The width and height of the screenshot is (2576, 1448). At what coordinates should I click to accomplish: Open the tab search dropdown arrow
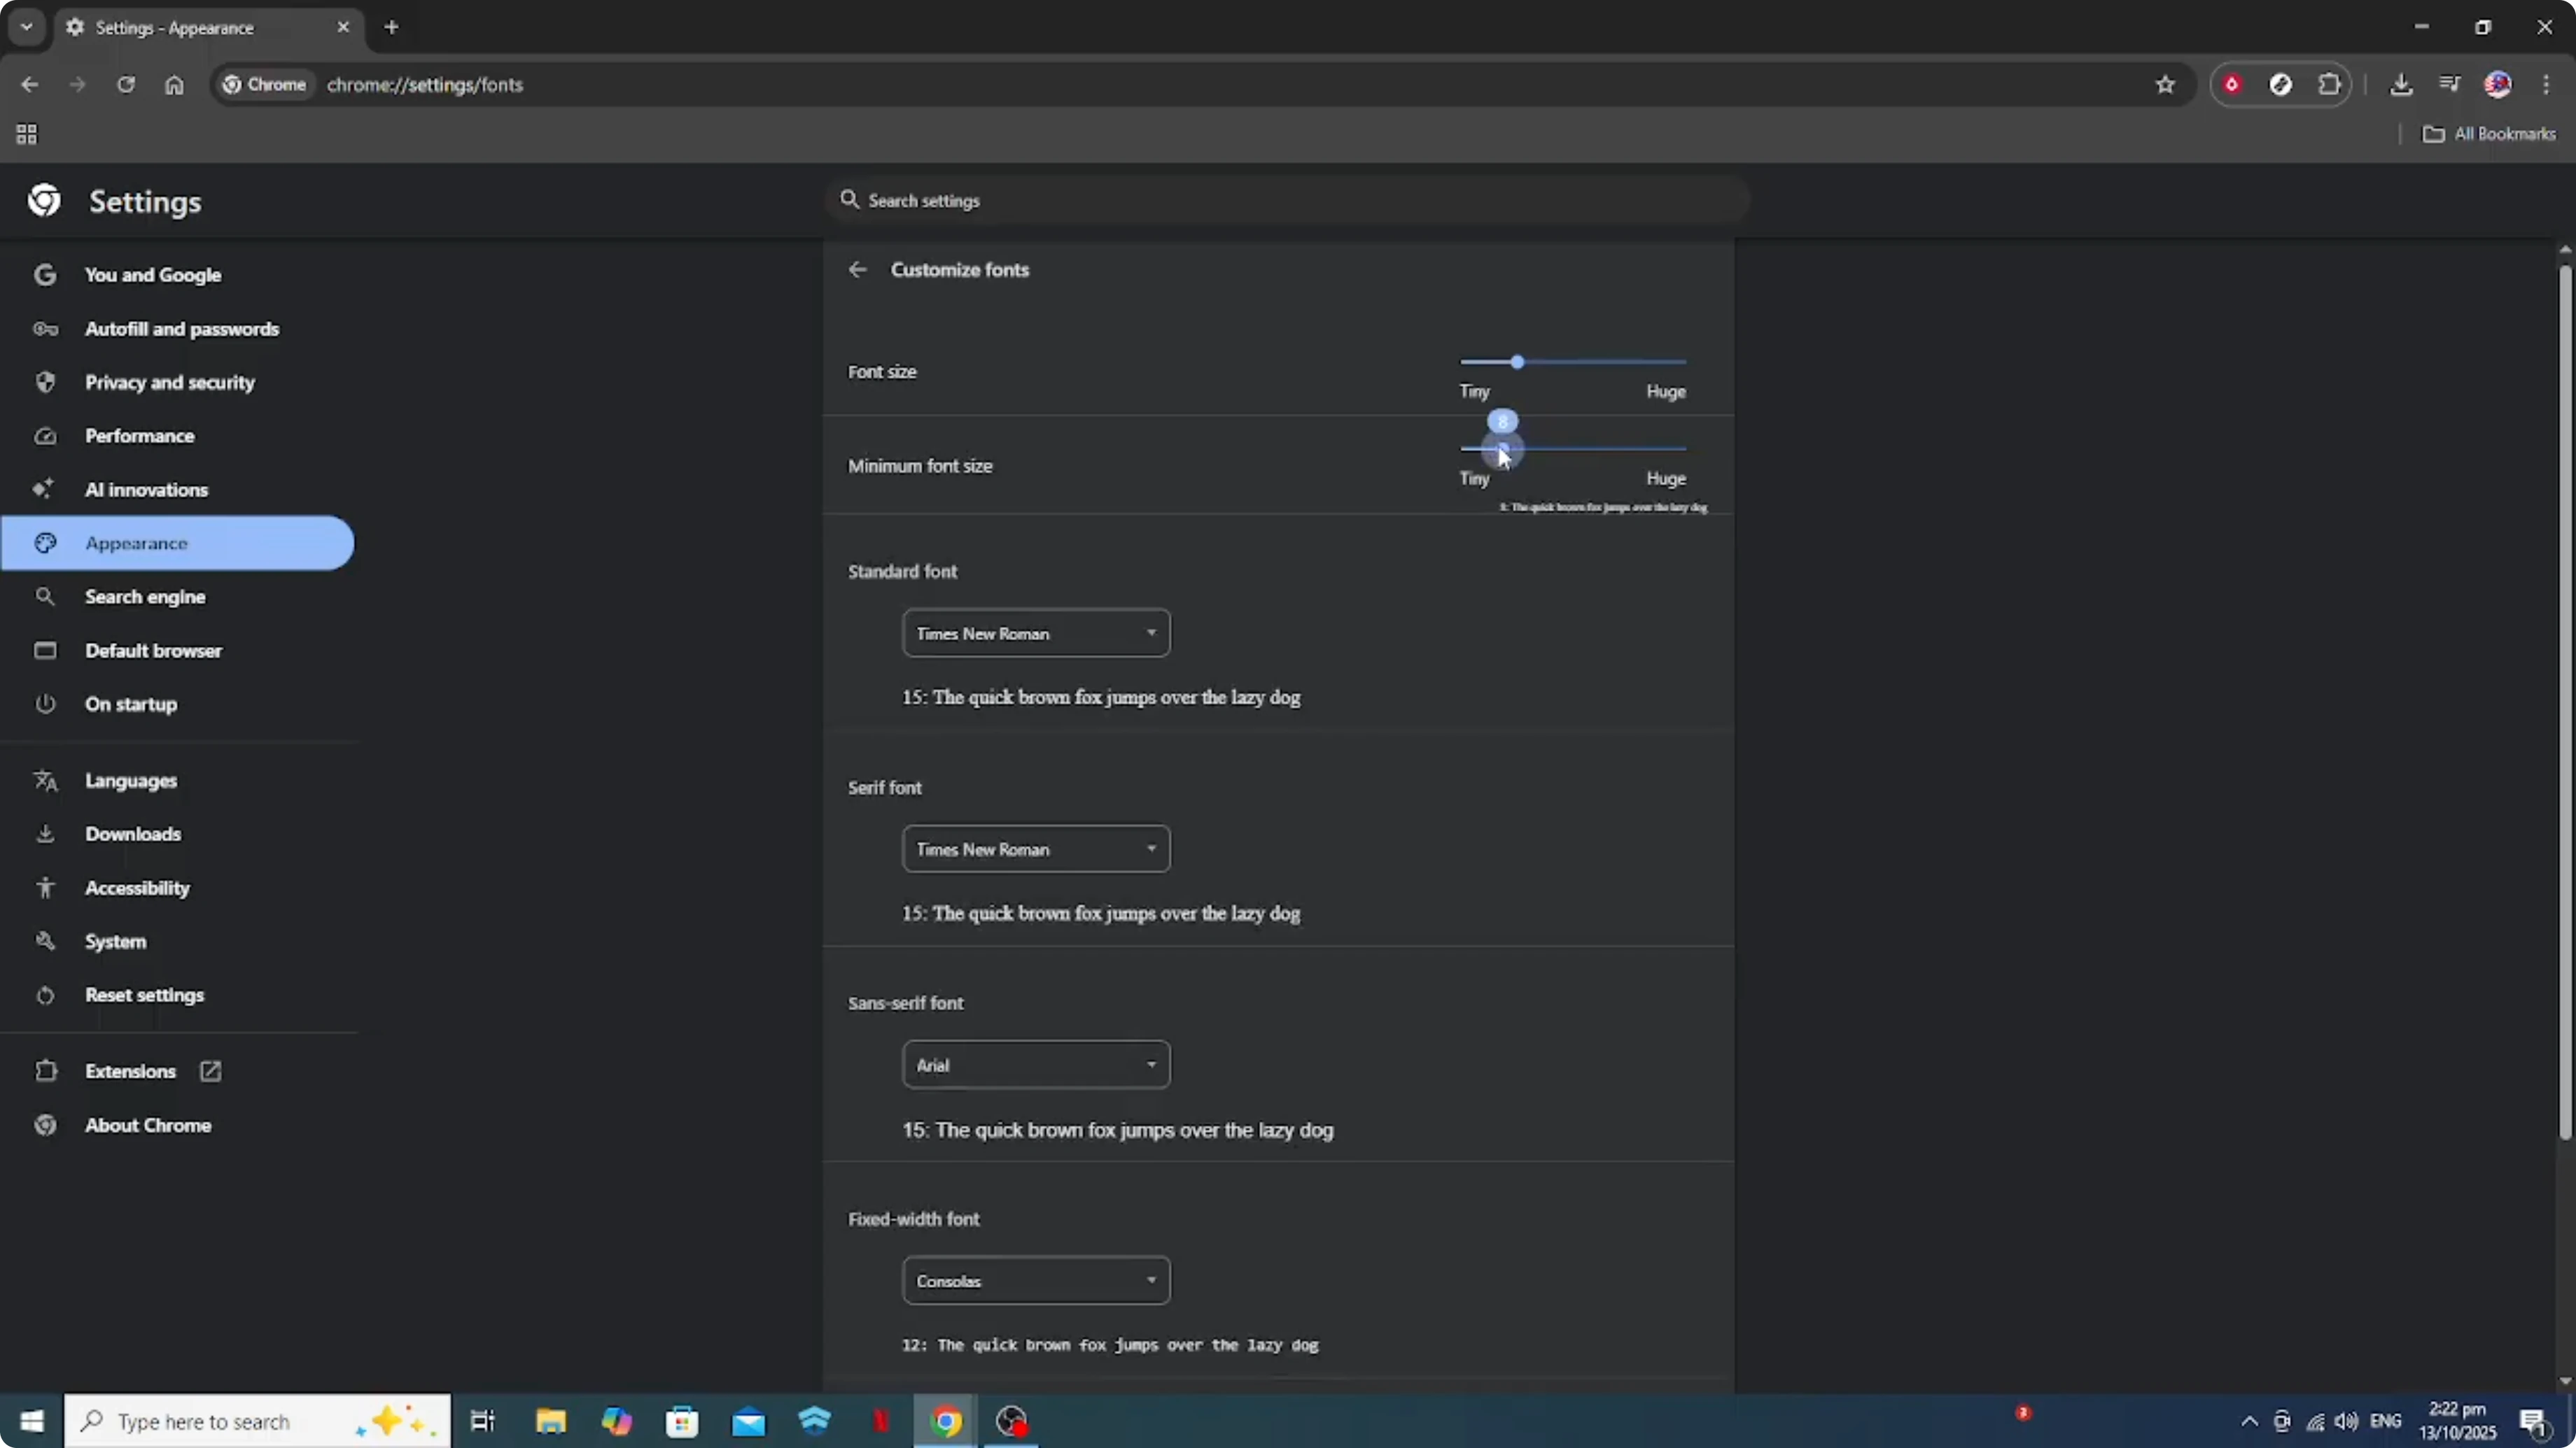[27, 27]
